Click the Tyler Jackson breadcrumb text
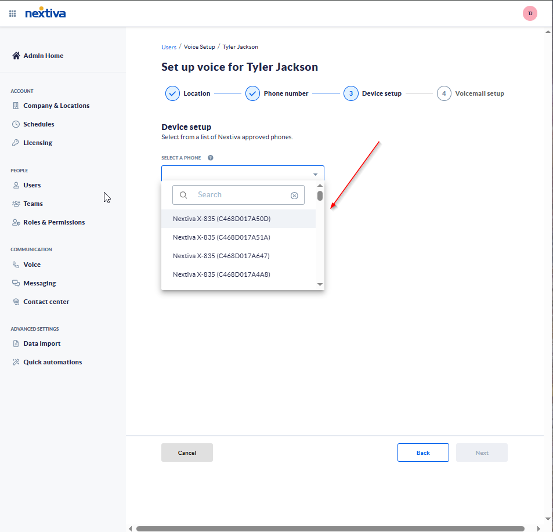Viewport: 553px width, 532px height. point(240,47)
